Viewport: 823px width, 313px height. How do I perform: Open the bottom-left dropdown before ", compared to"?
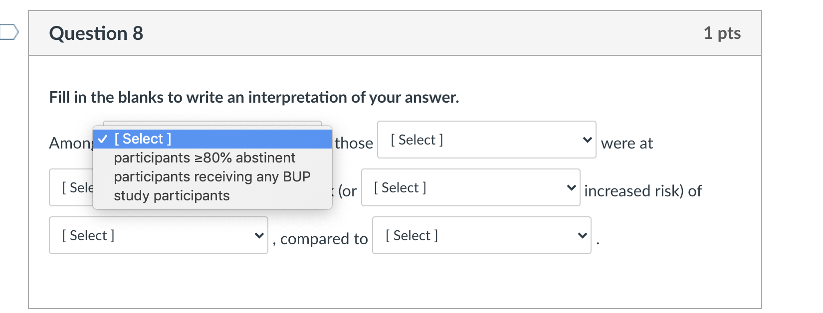(x=158, y=236)
